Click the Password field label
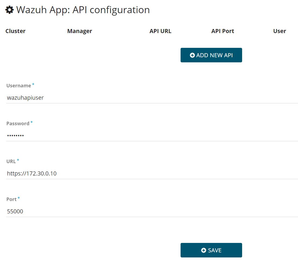This screenshot has height=262, width=298. click(17, 123)
